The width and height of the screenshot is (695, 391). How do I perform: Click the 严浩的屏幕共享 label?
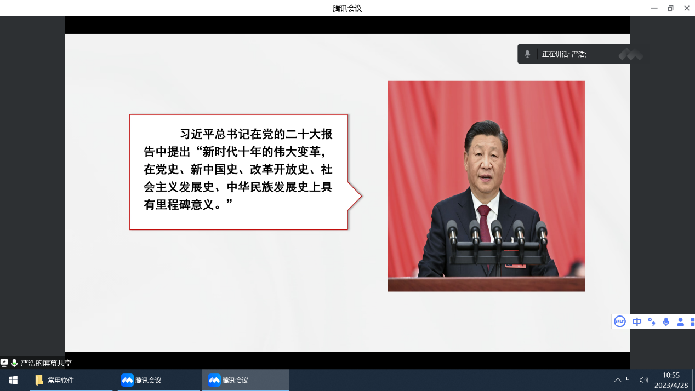[46, 363]
